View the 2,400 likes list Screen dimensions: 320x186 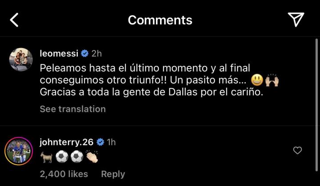64,174
